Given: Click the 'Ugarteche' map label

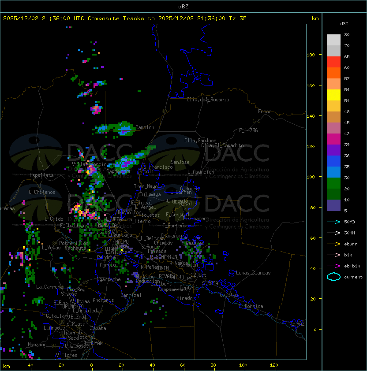Looking at the screenshot, I should (109, 279).
